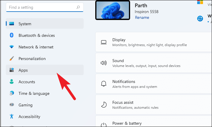Click the Find a setting search box

coord(45,7)
